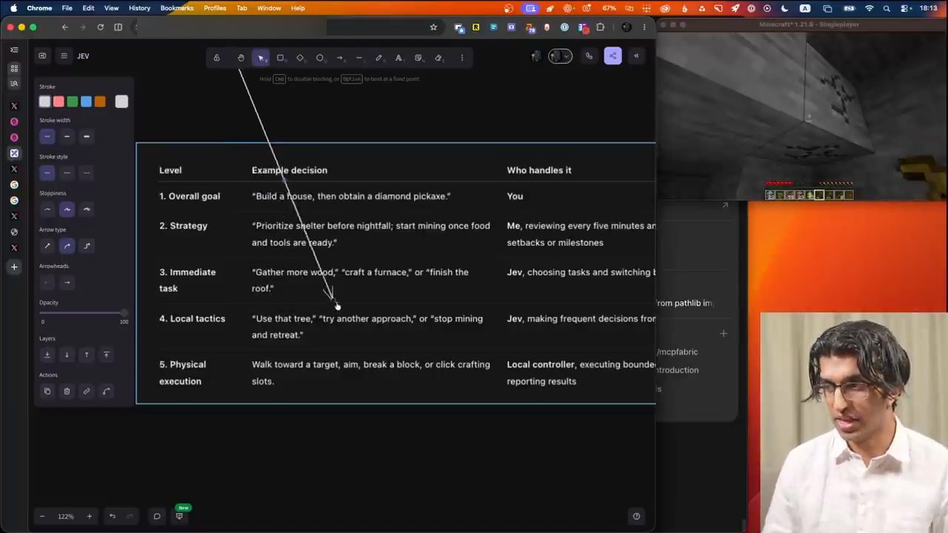Start a voice call

[x=589, y=56]
